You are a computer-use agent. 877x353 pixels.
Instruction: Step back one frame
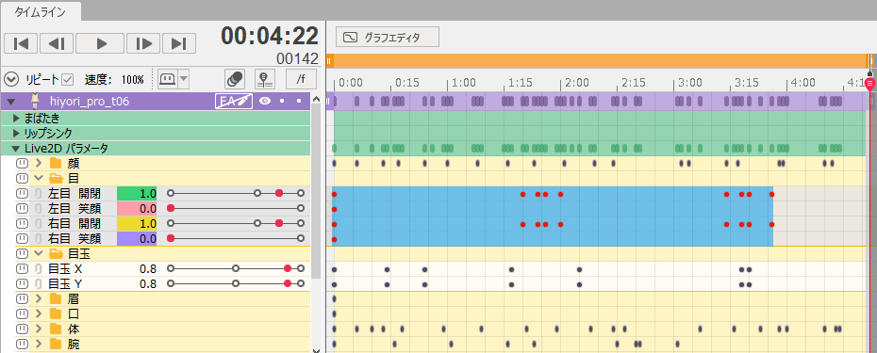point(57,43)
